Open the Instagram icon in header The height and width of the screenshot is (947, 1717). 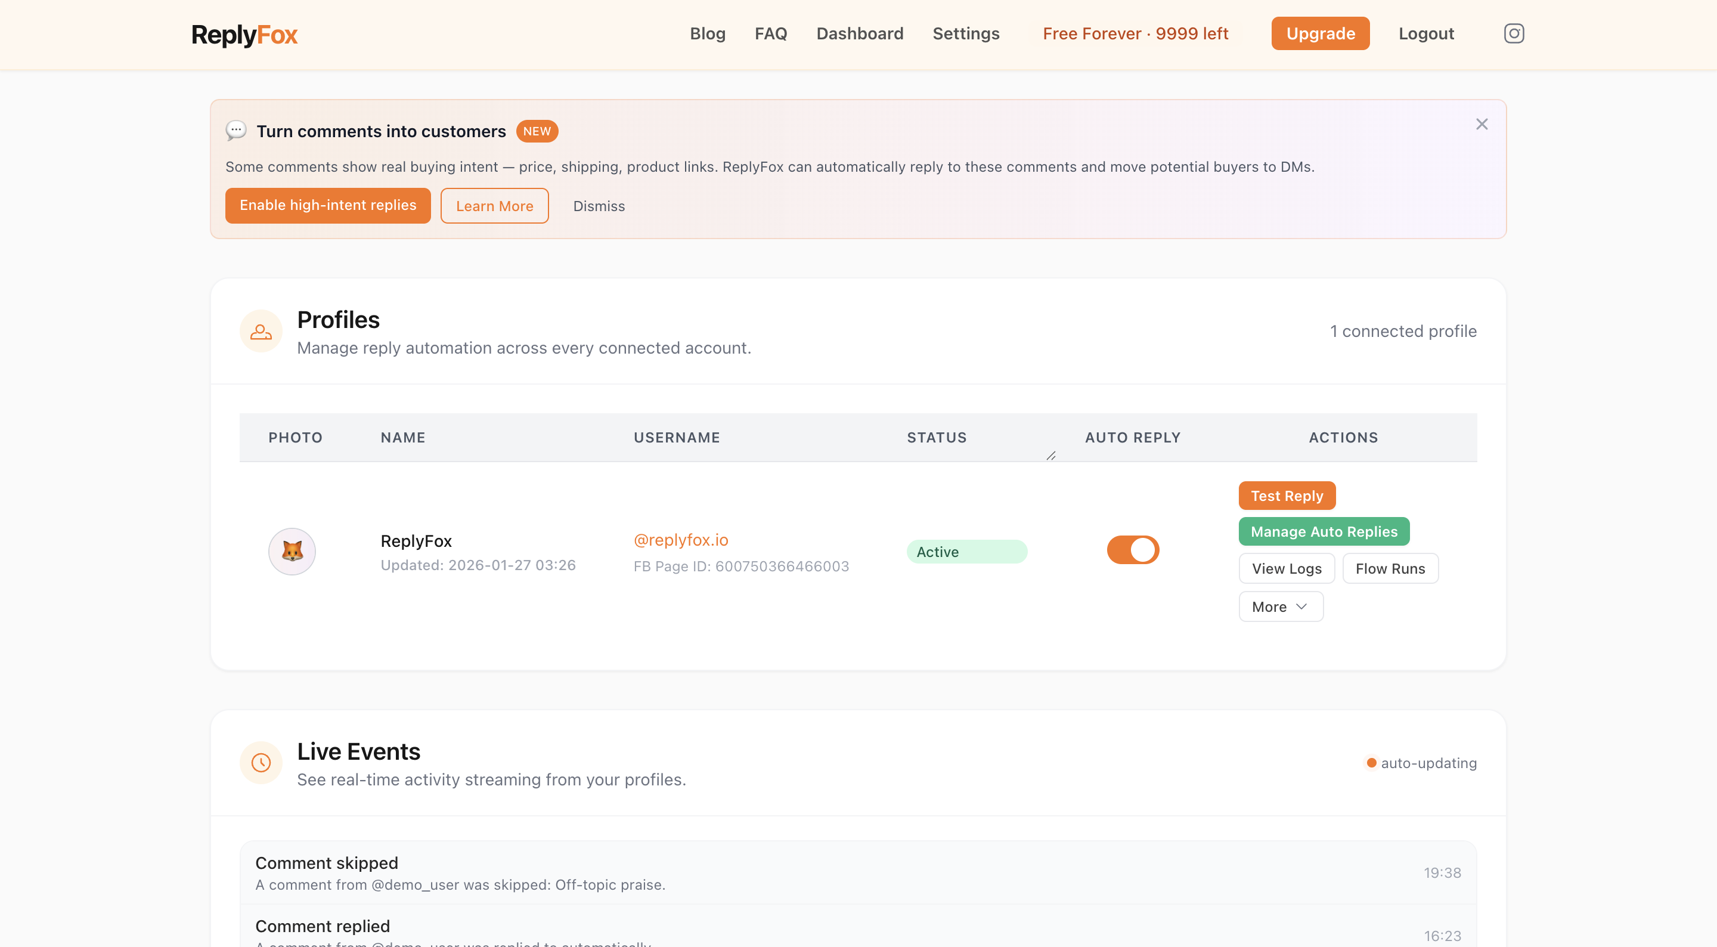[1514, 33]
